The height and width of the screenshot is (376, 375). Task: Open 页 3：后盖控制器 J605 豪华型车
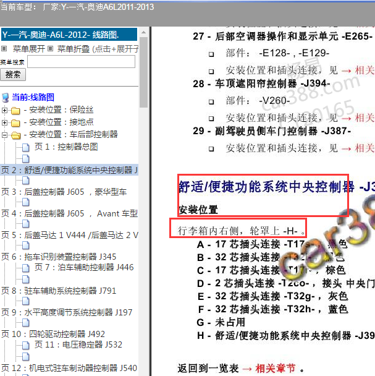click(64, 192)
